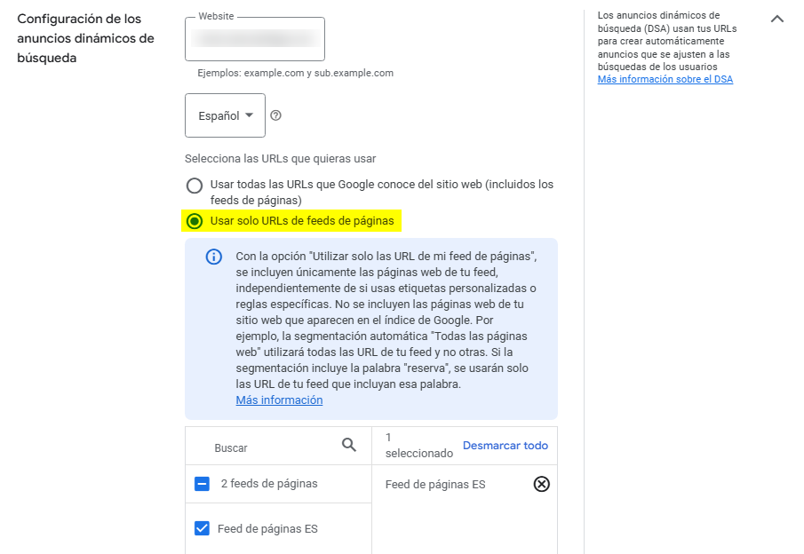Screen dimensions: 804x554
Task: Collapse the section using the top-right chevron
Action: (777, 19)
